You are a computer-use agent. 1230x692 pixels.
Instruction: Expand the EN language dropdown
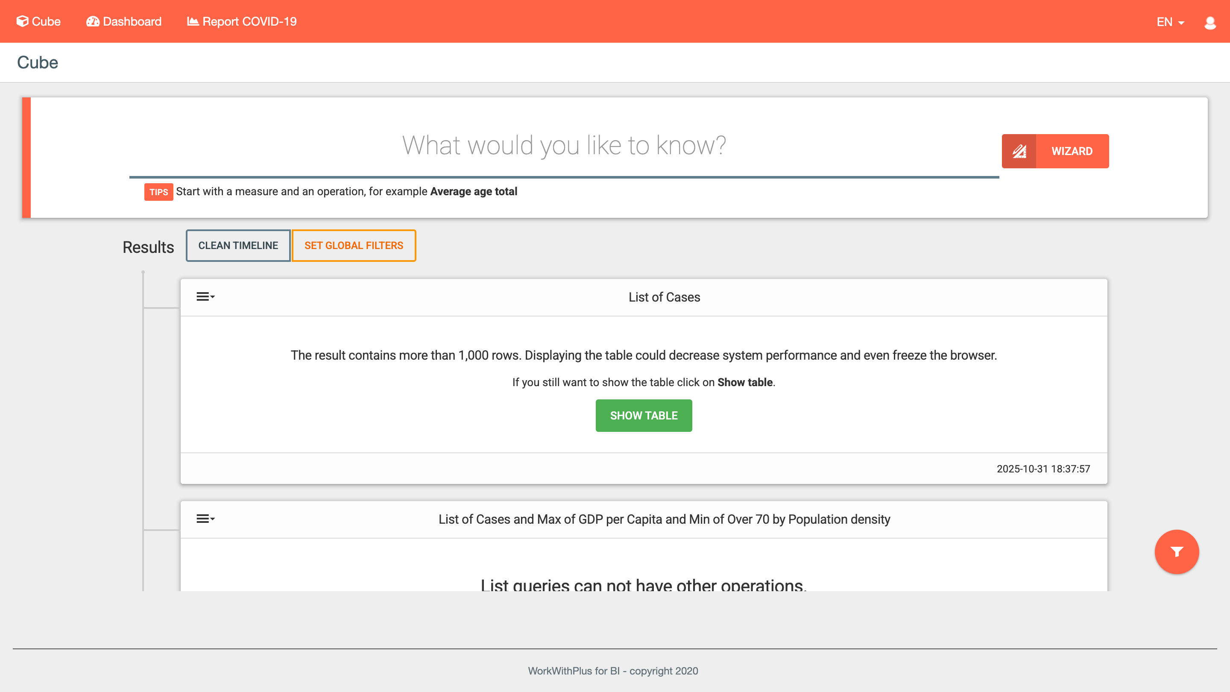coord(1170,22)
